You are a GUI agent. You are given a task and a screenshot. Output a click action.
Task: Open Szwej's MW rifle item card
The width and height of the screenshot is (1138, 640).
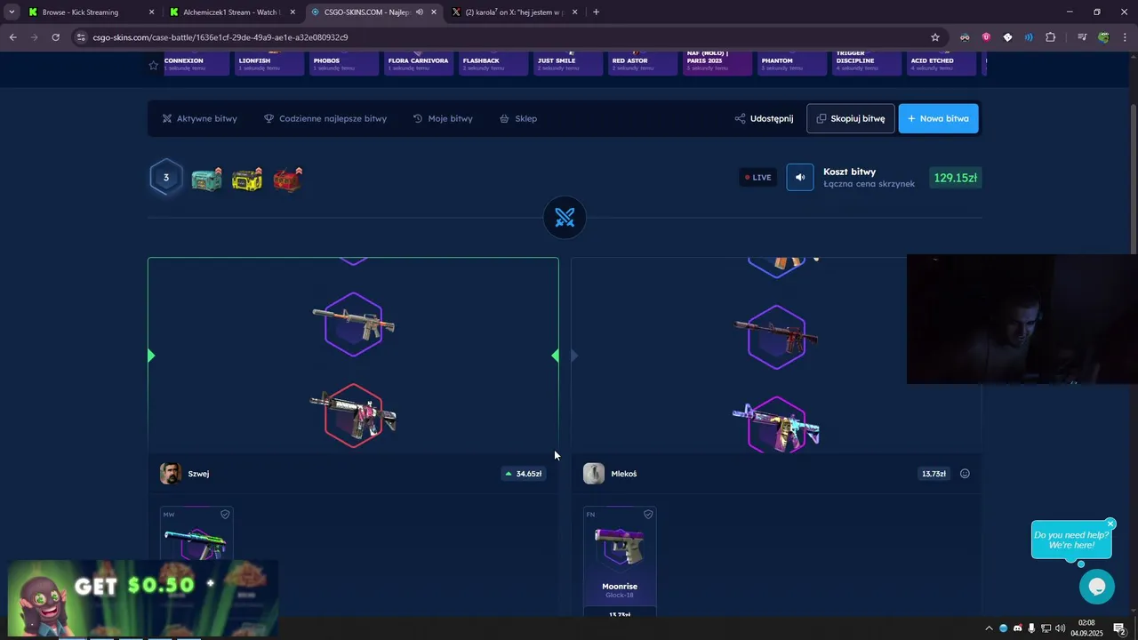pos(196,533)
